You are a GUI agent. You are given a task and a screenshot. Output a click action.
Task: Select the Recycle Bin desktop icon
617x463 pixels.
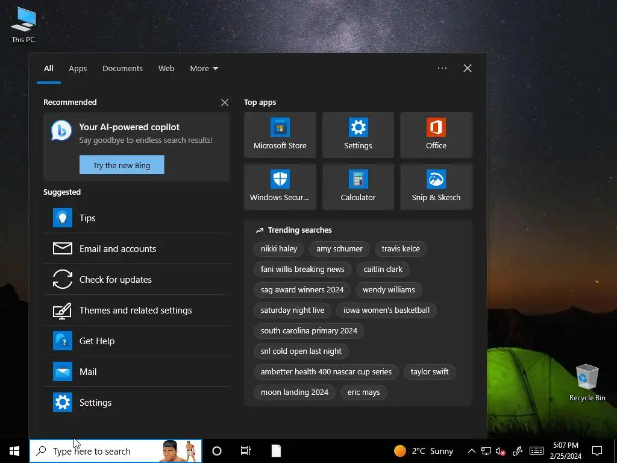(x=587, y=383)
